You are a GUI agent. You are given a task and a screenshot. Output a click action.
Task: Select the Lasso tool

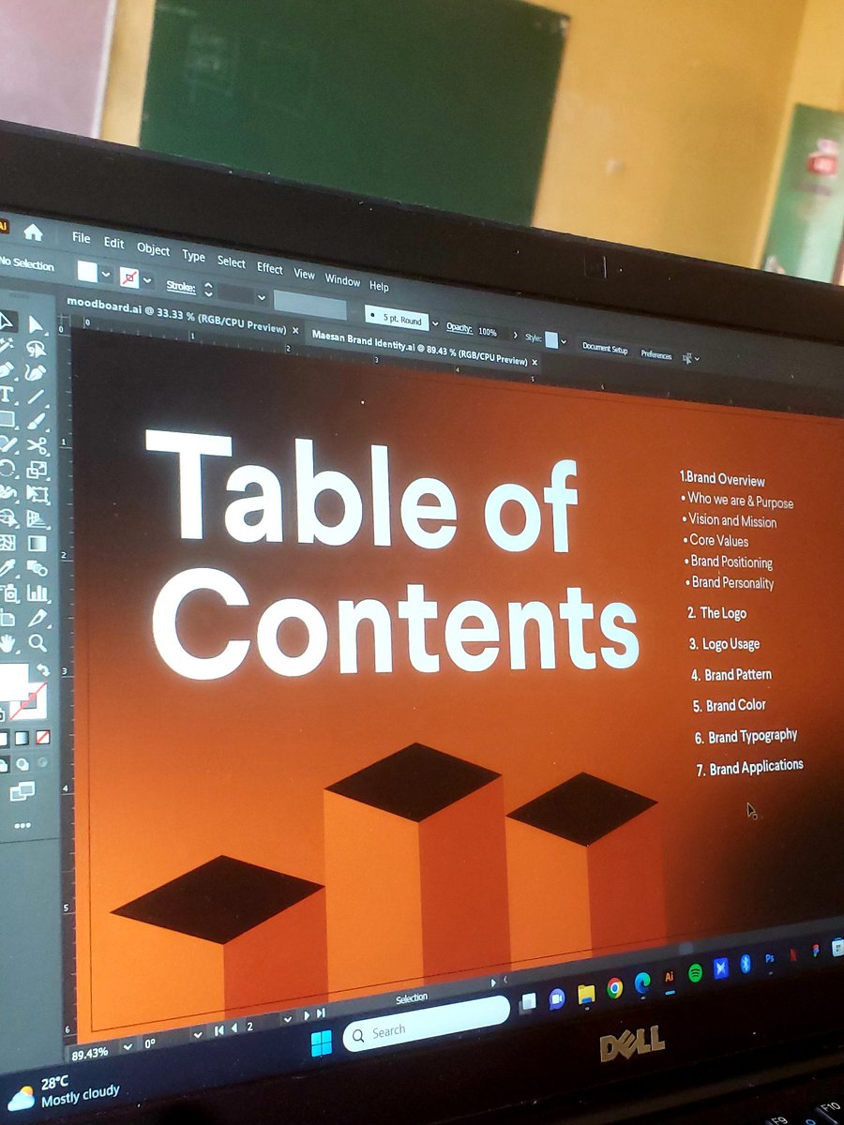[36, 349]
